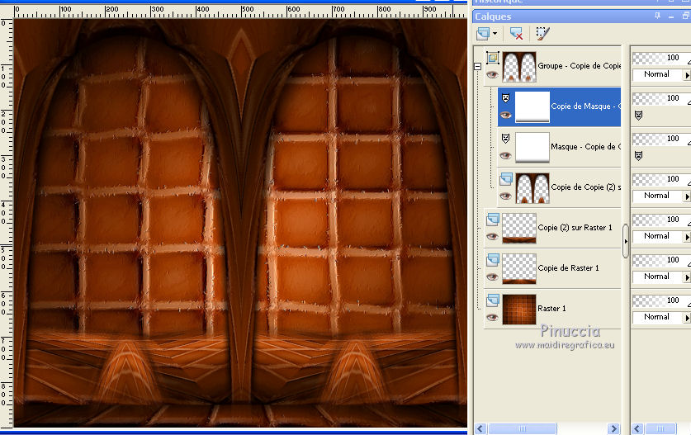Pin the Calques panel with auto-hide icon

[x=658, y=16]
